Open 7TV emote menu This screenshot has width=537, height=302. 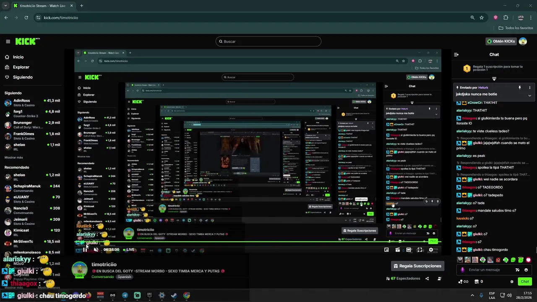point(517,270)
